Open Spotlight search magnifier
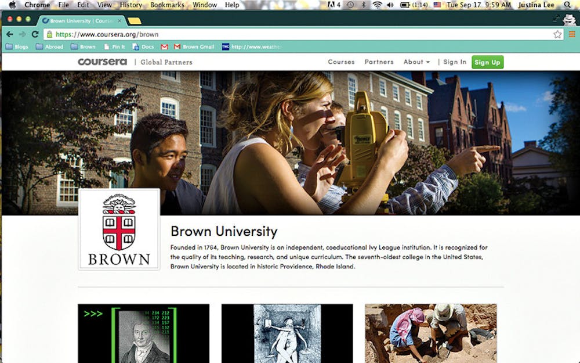The image size is (580, 363). (567, 5)
